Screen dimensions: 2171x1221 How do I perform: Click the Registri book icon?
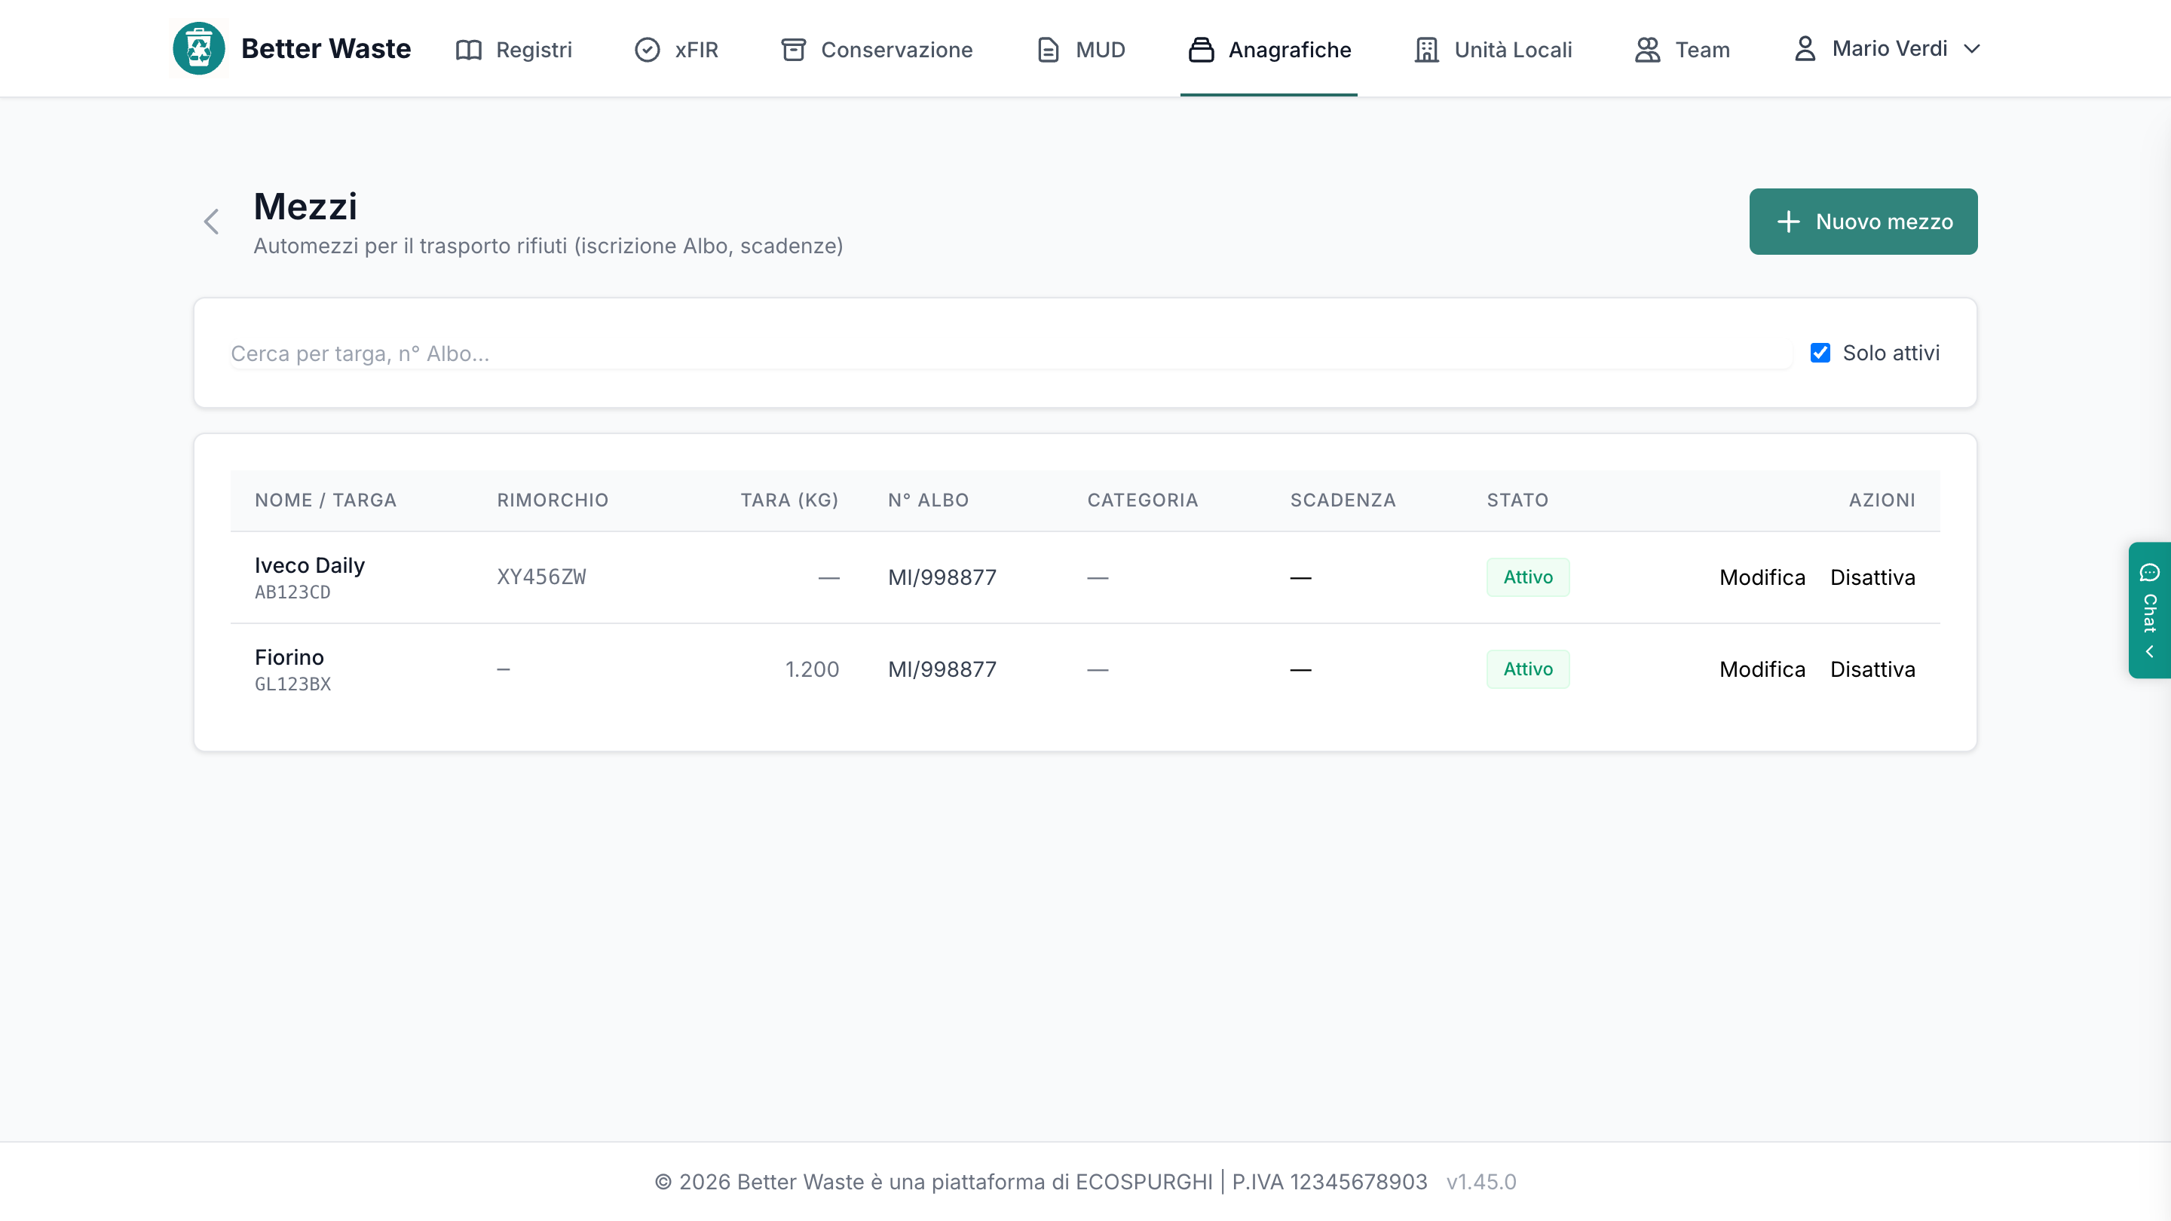point(469,50)
